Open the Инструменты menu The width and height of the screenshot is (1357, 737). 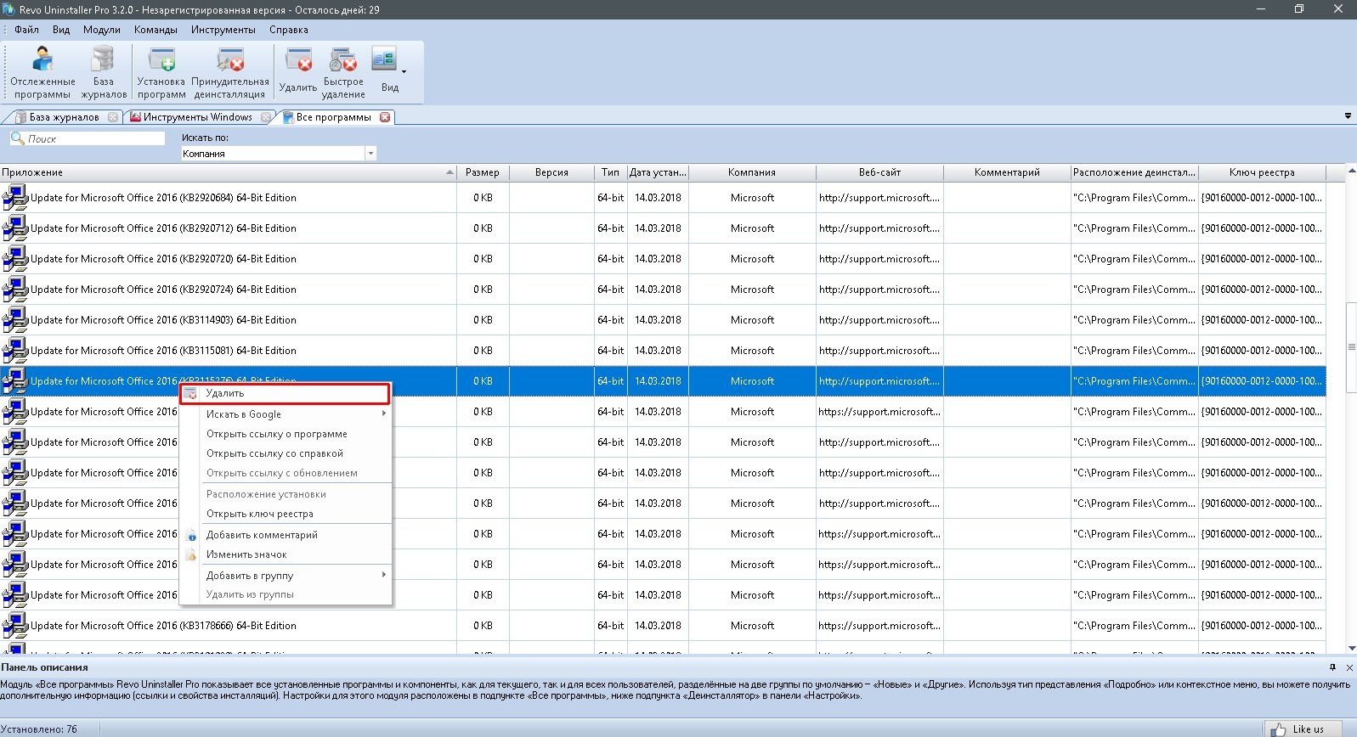[223, 30]
